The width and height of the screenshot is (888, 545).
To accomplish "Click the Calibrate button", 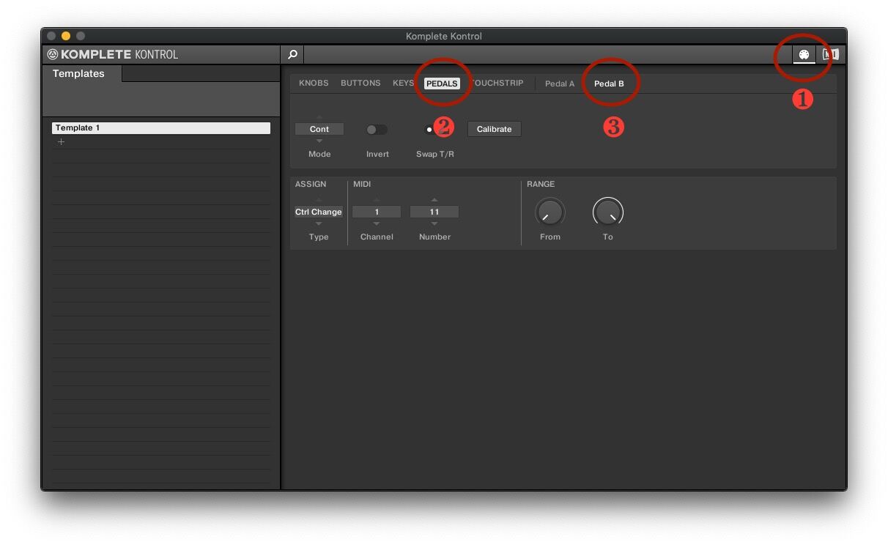I will click(x=495, y=129).
